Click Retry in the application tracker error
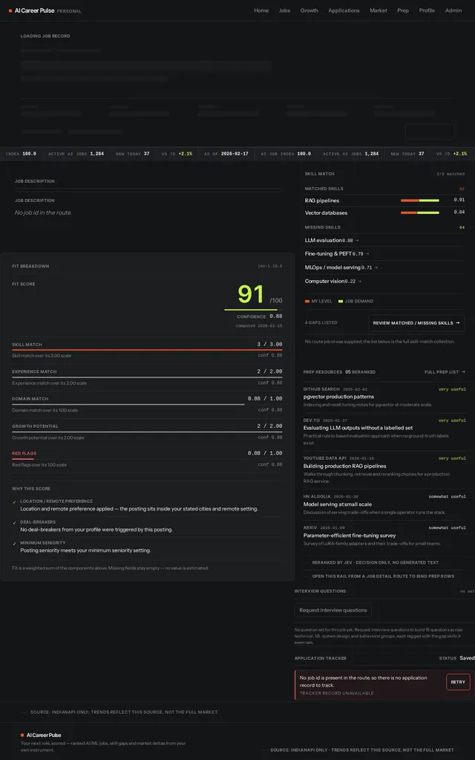 [458, 682]
